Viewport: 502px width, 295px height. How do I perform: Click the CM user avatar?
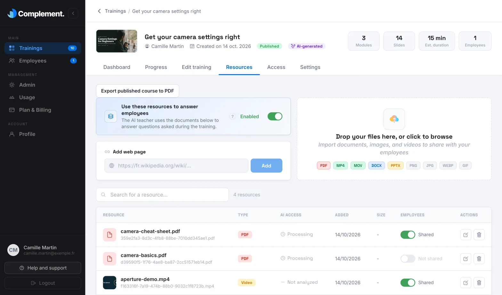pyautogui.click(x=13, y=250)
